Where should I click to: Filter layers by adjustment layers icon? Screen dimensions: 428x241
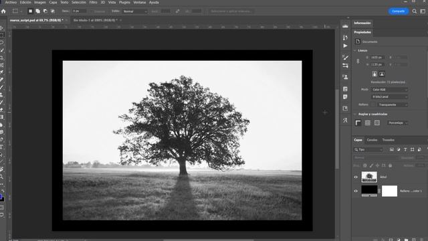(x=399, y=149)
